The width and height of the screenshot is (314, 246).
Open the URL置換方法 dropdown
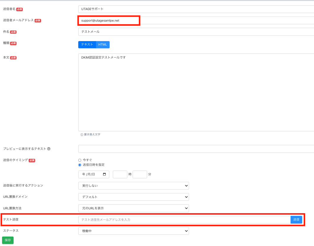[134, 208]
